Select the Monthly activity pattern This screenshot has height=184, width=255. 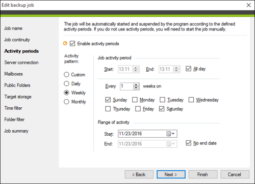coord(66,102)
